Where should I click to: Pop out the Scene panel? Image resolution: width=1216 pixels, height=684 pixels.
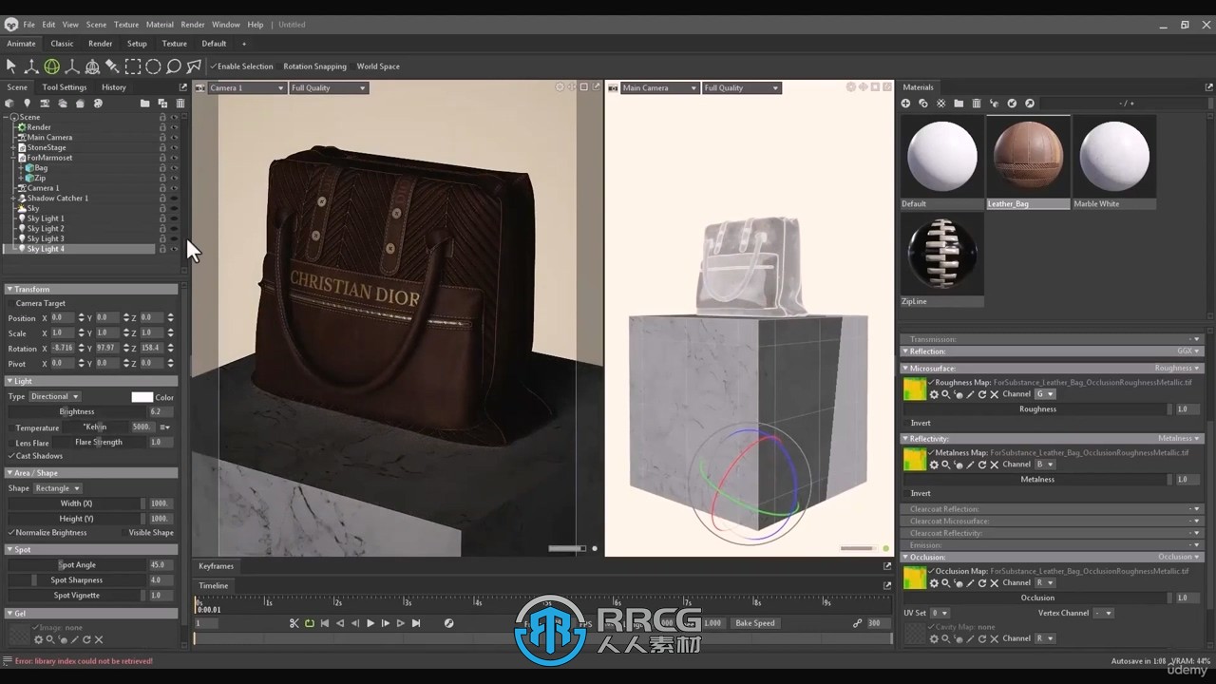(x=182, y=87)
